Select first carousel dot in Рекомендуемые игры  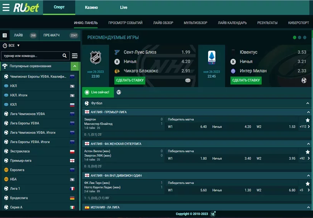295,37
